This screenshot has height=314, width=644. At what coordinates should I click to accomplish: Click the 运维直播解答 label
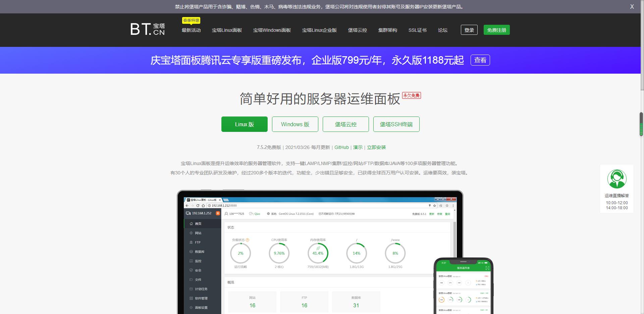coord(617,195)
